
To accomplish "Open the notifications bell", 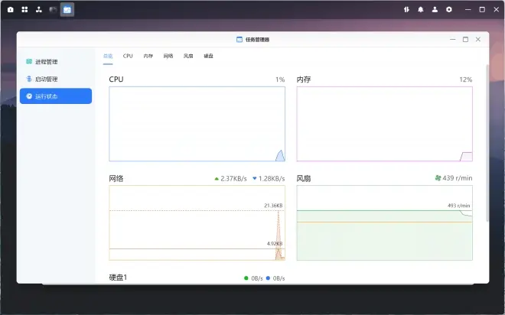I will [x=421, y=10].
